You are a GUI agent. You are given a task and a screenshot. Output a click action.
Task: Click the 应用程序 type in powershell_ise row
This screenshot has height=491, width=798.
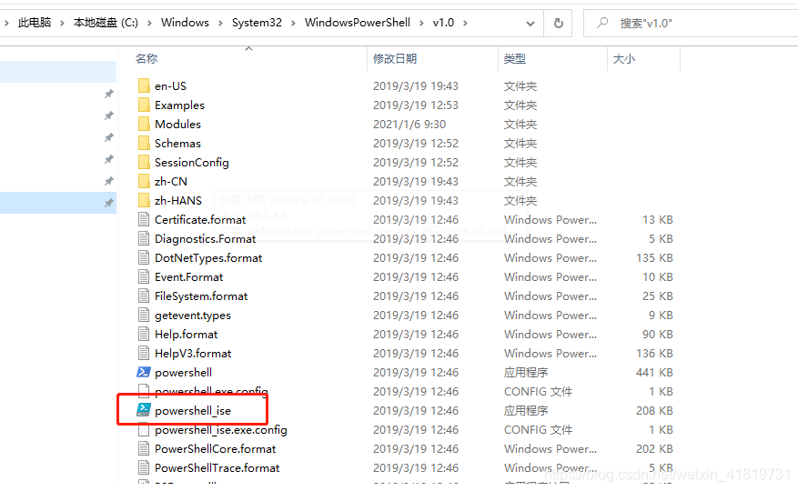point(526,411)
